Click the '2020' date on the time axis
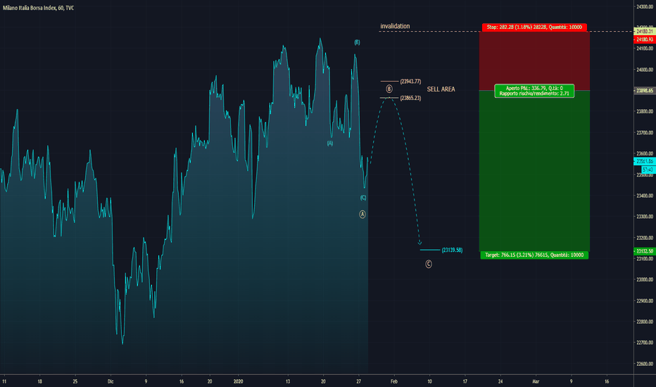Screen dimensions: 656x387 click(238, 381)
